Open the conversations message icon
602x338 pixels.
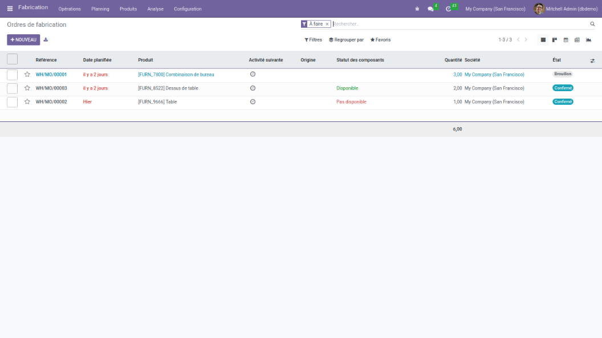431,9
